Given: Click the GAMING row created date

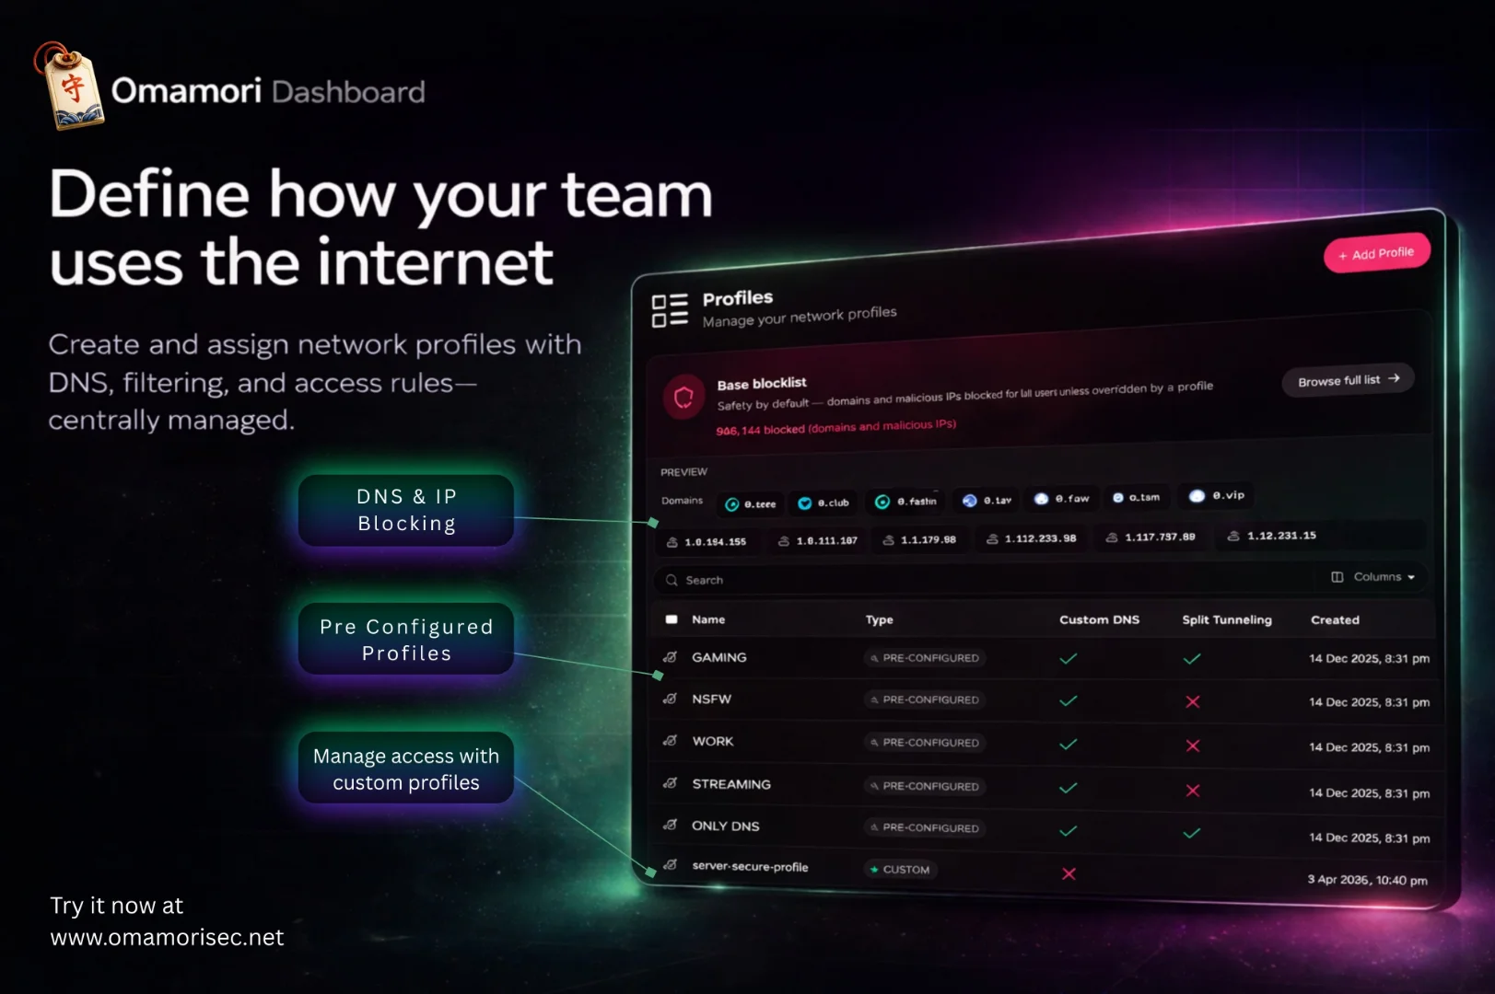Looking at the screenshot, I should coord(1370,658).
